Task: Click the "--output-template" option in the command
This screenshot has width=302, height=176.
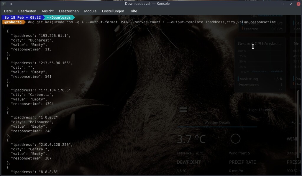Action: 185,22
